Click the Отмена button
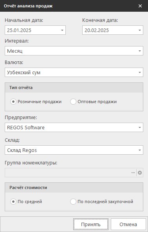Image resolution: width=148 pixels, height=232 pixels. click(x=128, y=224)
